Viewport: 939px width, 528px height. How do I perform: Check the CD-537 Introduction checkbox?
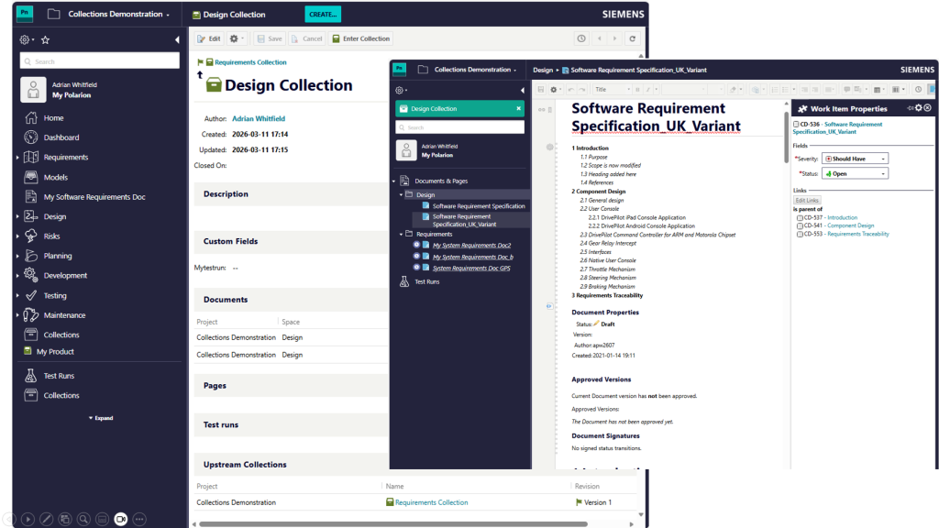(800, 218)
